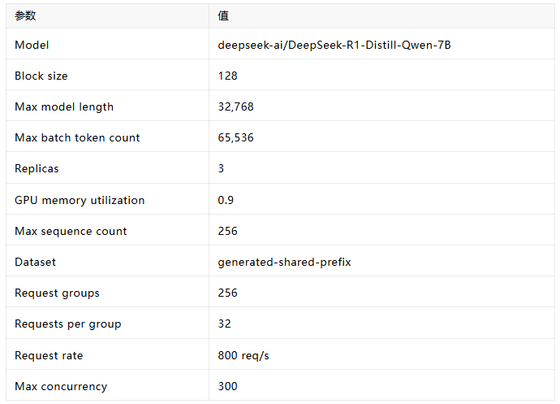Image resolution: width=560 pixels, height=404 pixels.
Task: Click the 'Request rate' parameter cell
Action: pyautogui.click(x=107, y=354)
